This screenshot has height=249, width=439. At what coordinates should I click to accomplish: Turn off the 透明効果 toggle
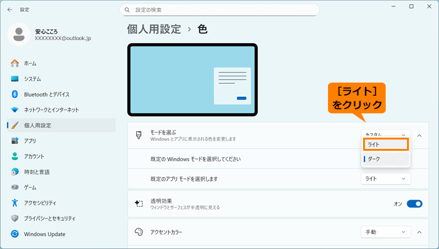415,204
